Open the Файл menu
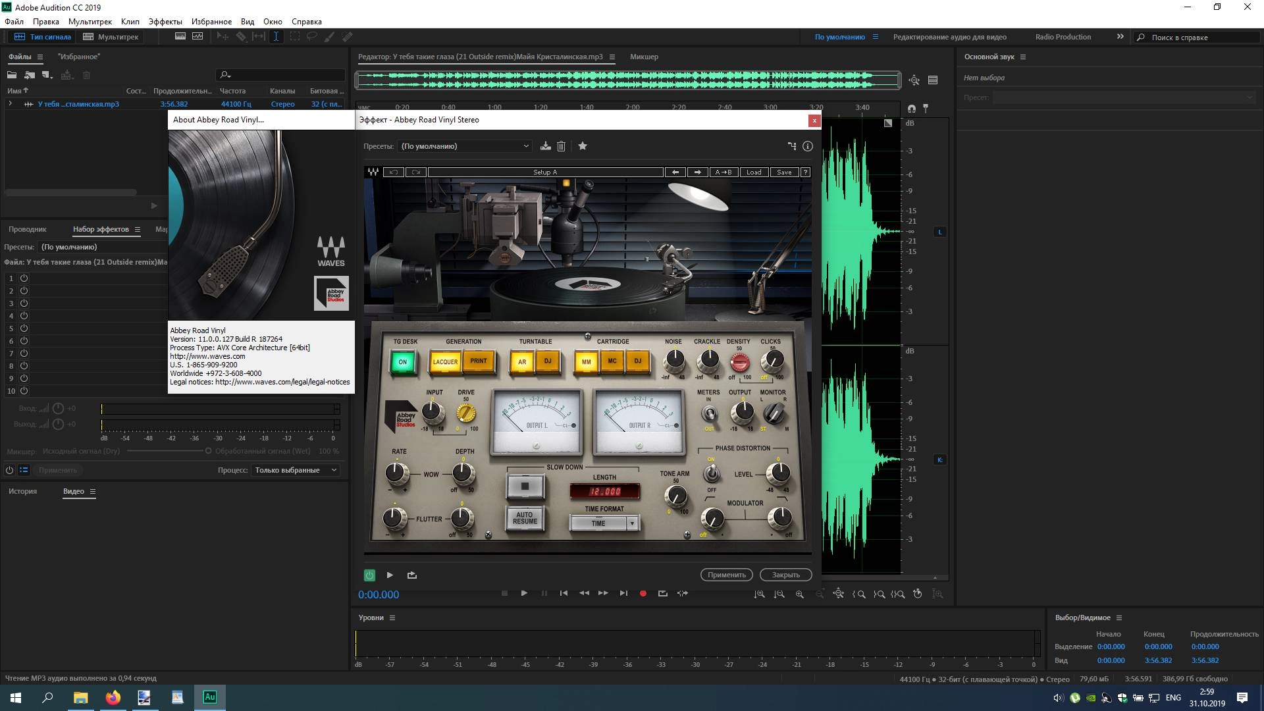Image resolution: width=1264 pixels, height=711 pixels. point(14,22)
